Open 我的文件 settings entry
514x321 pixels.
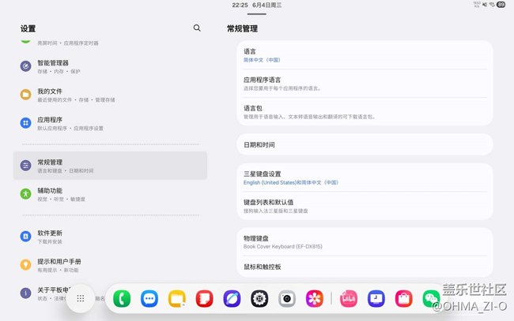[50, 95]
